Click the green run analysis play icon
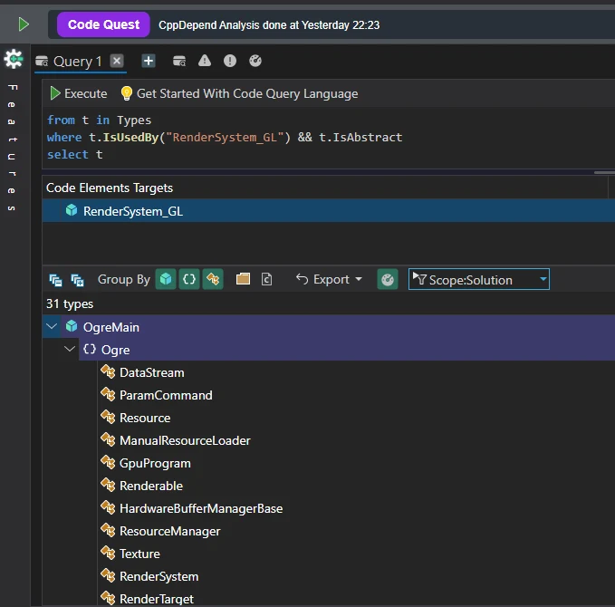Image resolution: width=615 pixels, height=607 pixels. click(24, 24)
